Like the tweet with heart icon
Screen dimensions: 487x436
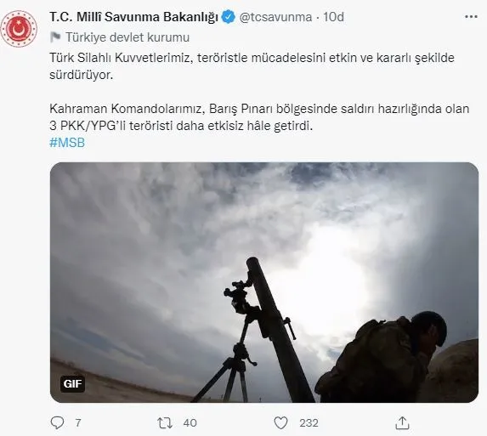(x=280, y=422)
